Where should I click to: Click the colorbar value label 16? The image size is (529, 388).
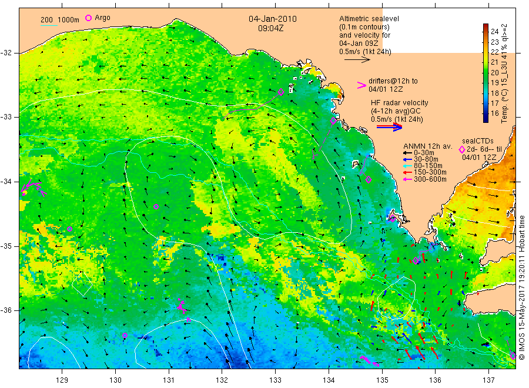coord(494,113)
